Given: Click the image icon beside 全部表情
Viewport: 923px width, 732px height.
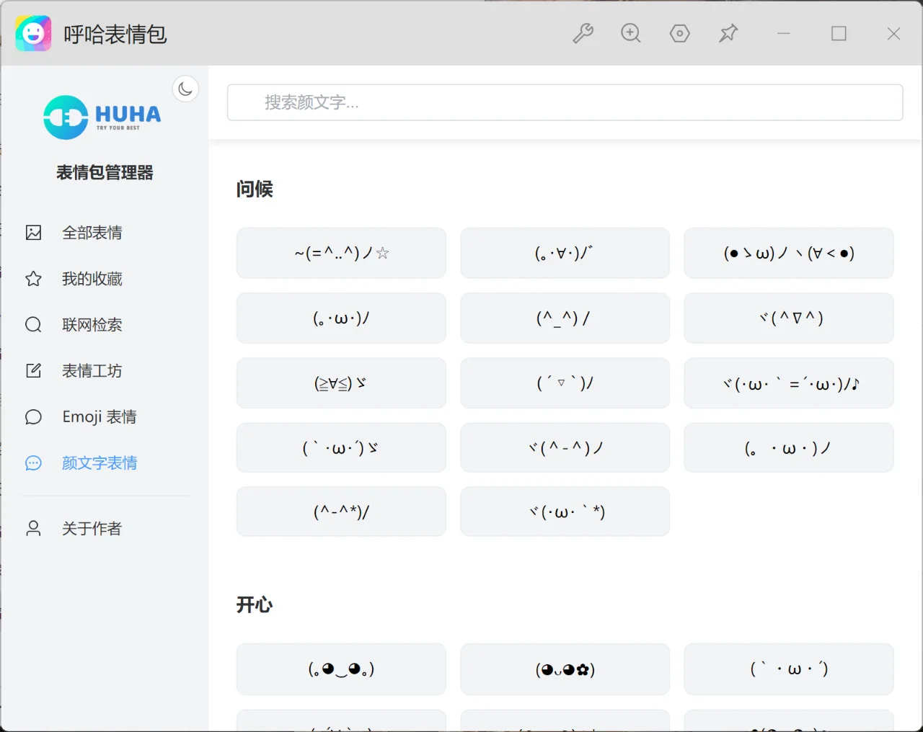Looking at the screenshot, I should 33,232.
